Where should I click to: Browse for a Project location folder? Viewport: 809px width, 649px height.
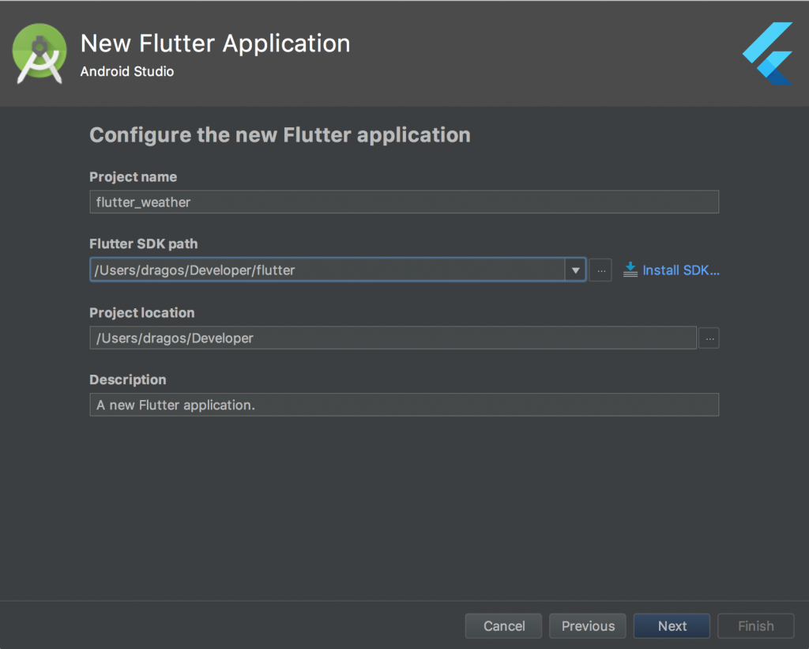709,338
